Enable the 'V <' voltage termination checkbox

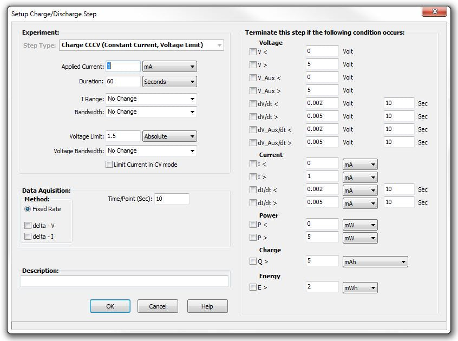(x=253, y=52)
